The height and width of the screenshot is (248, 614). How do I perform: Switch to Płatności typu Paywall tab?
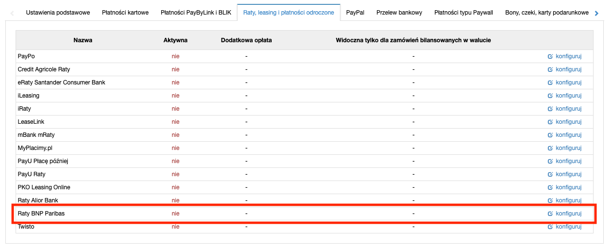coord(464,13)
